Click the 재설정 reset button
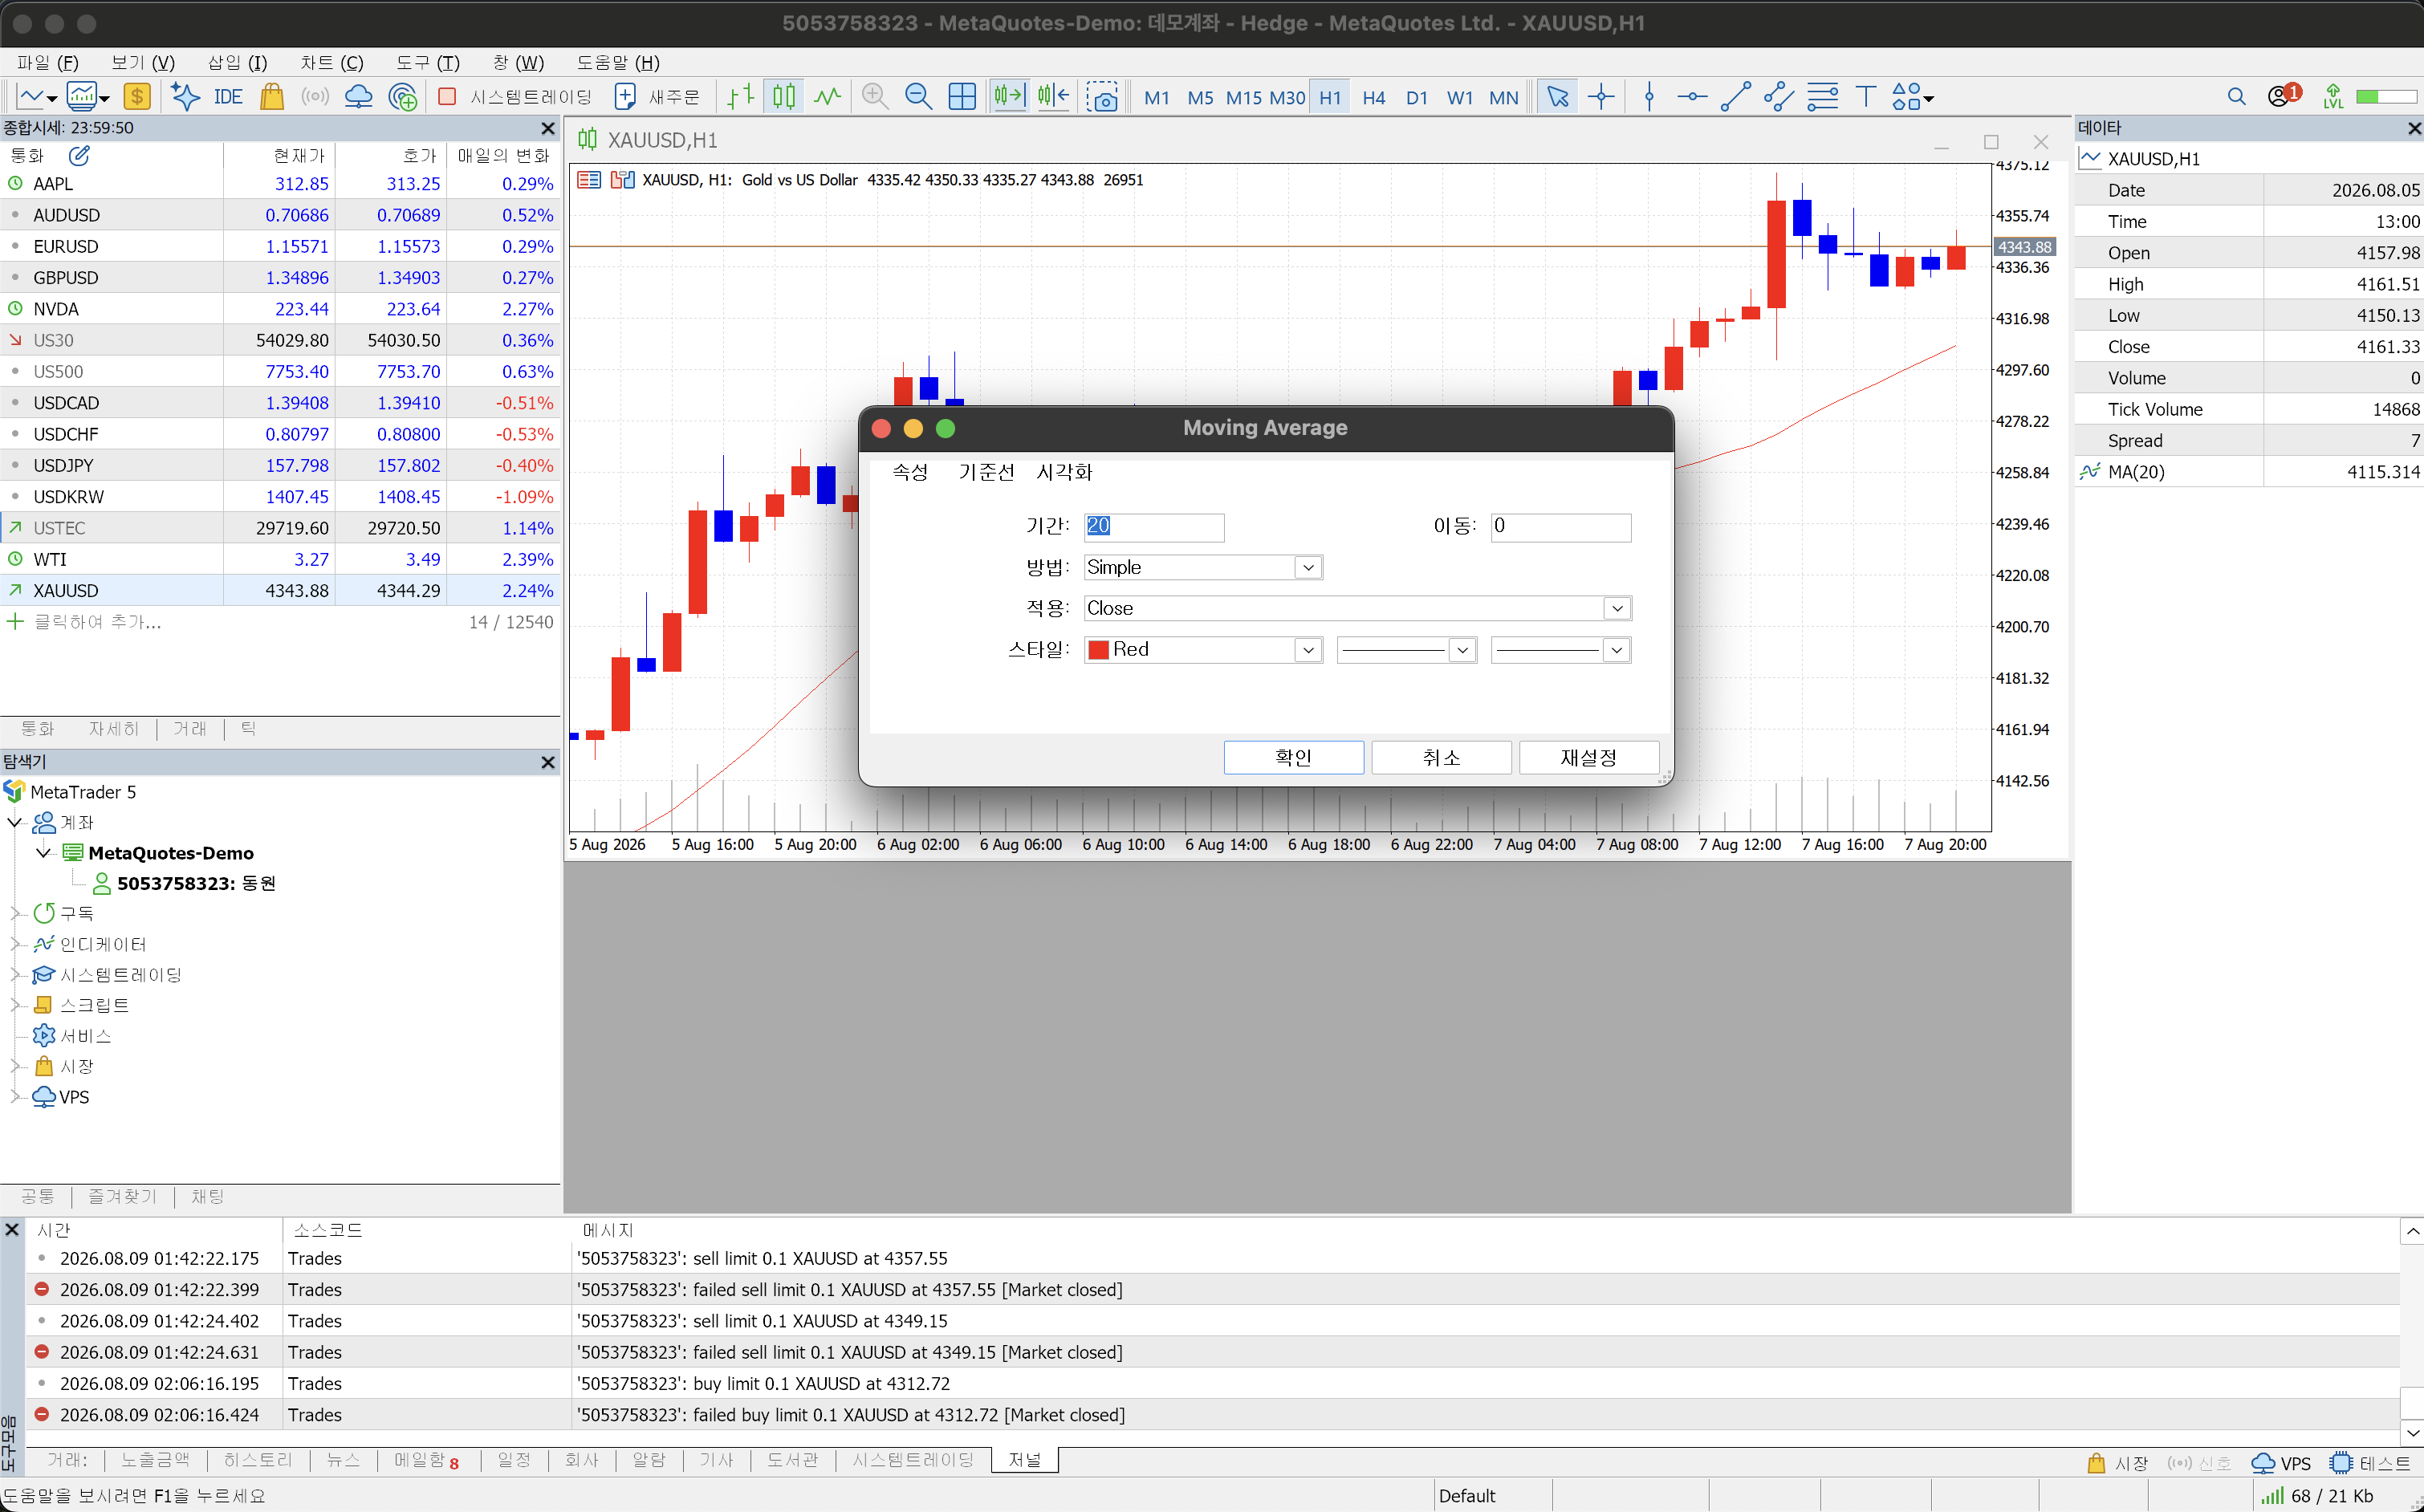The width and height of the screenshot is (2424, 1512). click(1588, 757)
